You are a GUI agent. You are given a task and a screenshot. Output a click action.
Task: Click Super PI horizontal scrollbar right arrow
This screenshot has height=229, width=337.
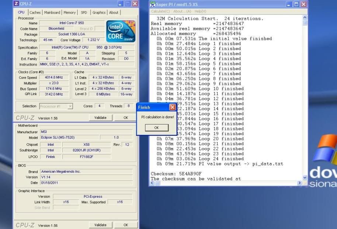point(299,183)
